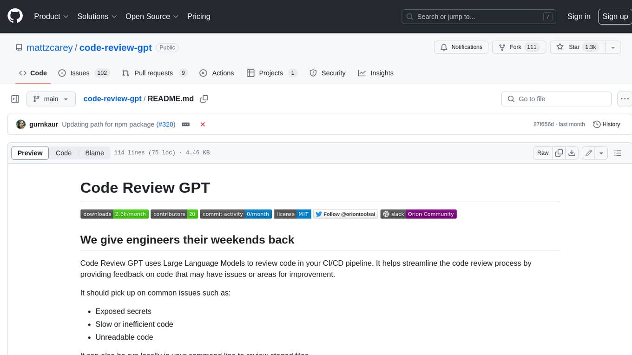The height and width of the screenshot is (355, 632).
Task: Click the Go to file search box
Action: [556, 99]
